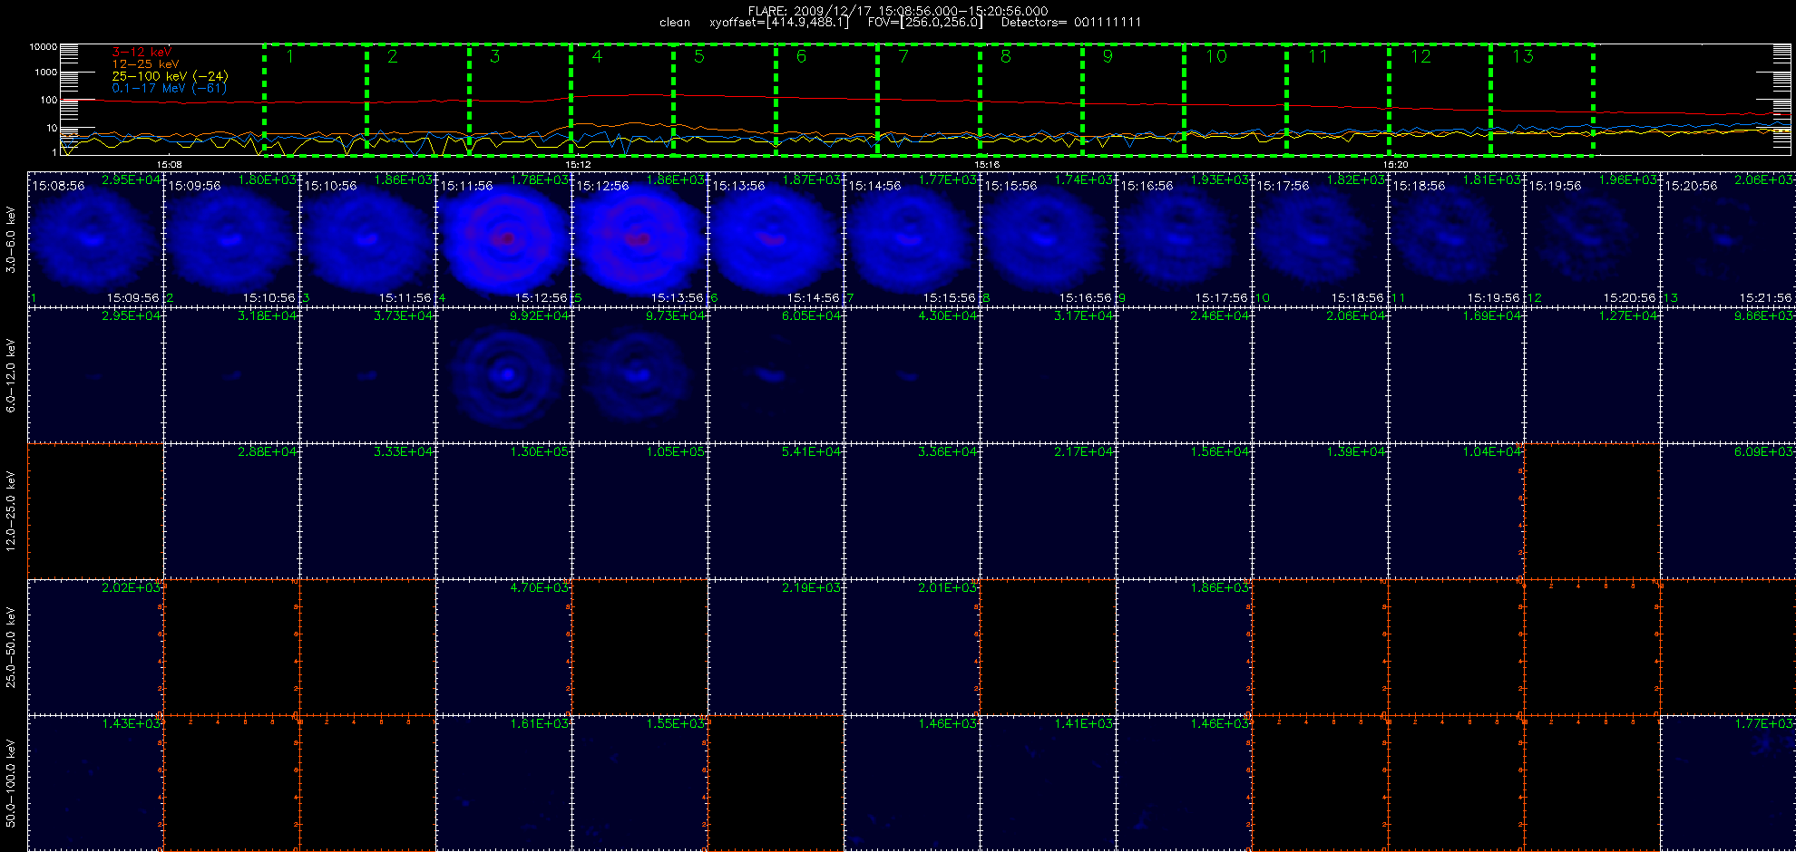Select the 10000 lightcurve y-axis label
The image size is (1796, 852).
(x=43, y=46)
